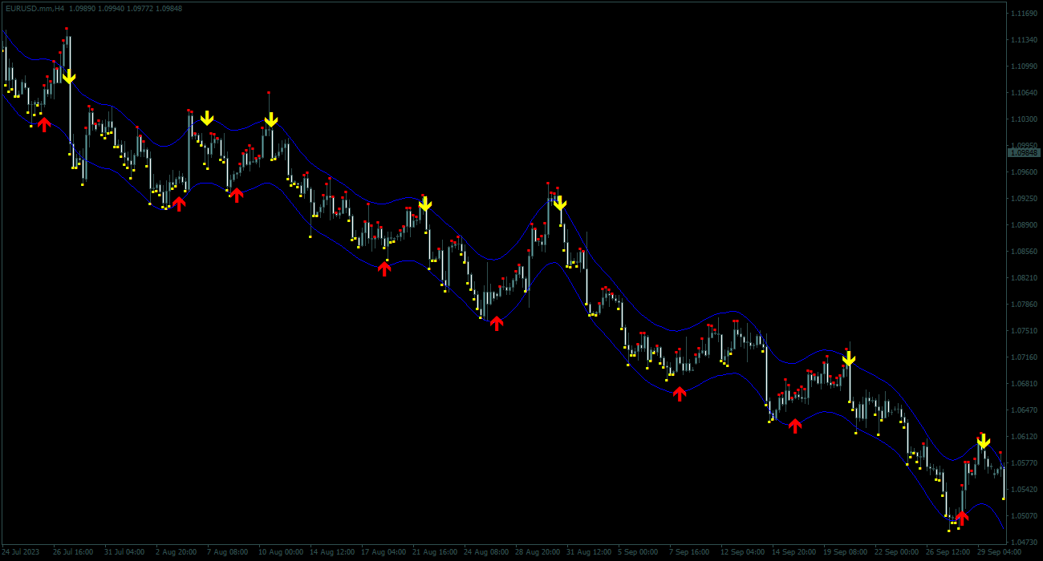The width and height of the screenshot is (1043, 561).
Task: Click the 14 Sep 20:00 time label
Action: (793, 552)
